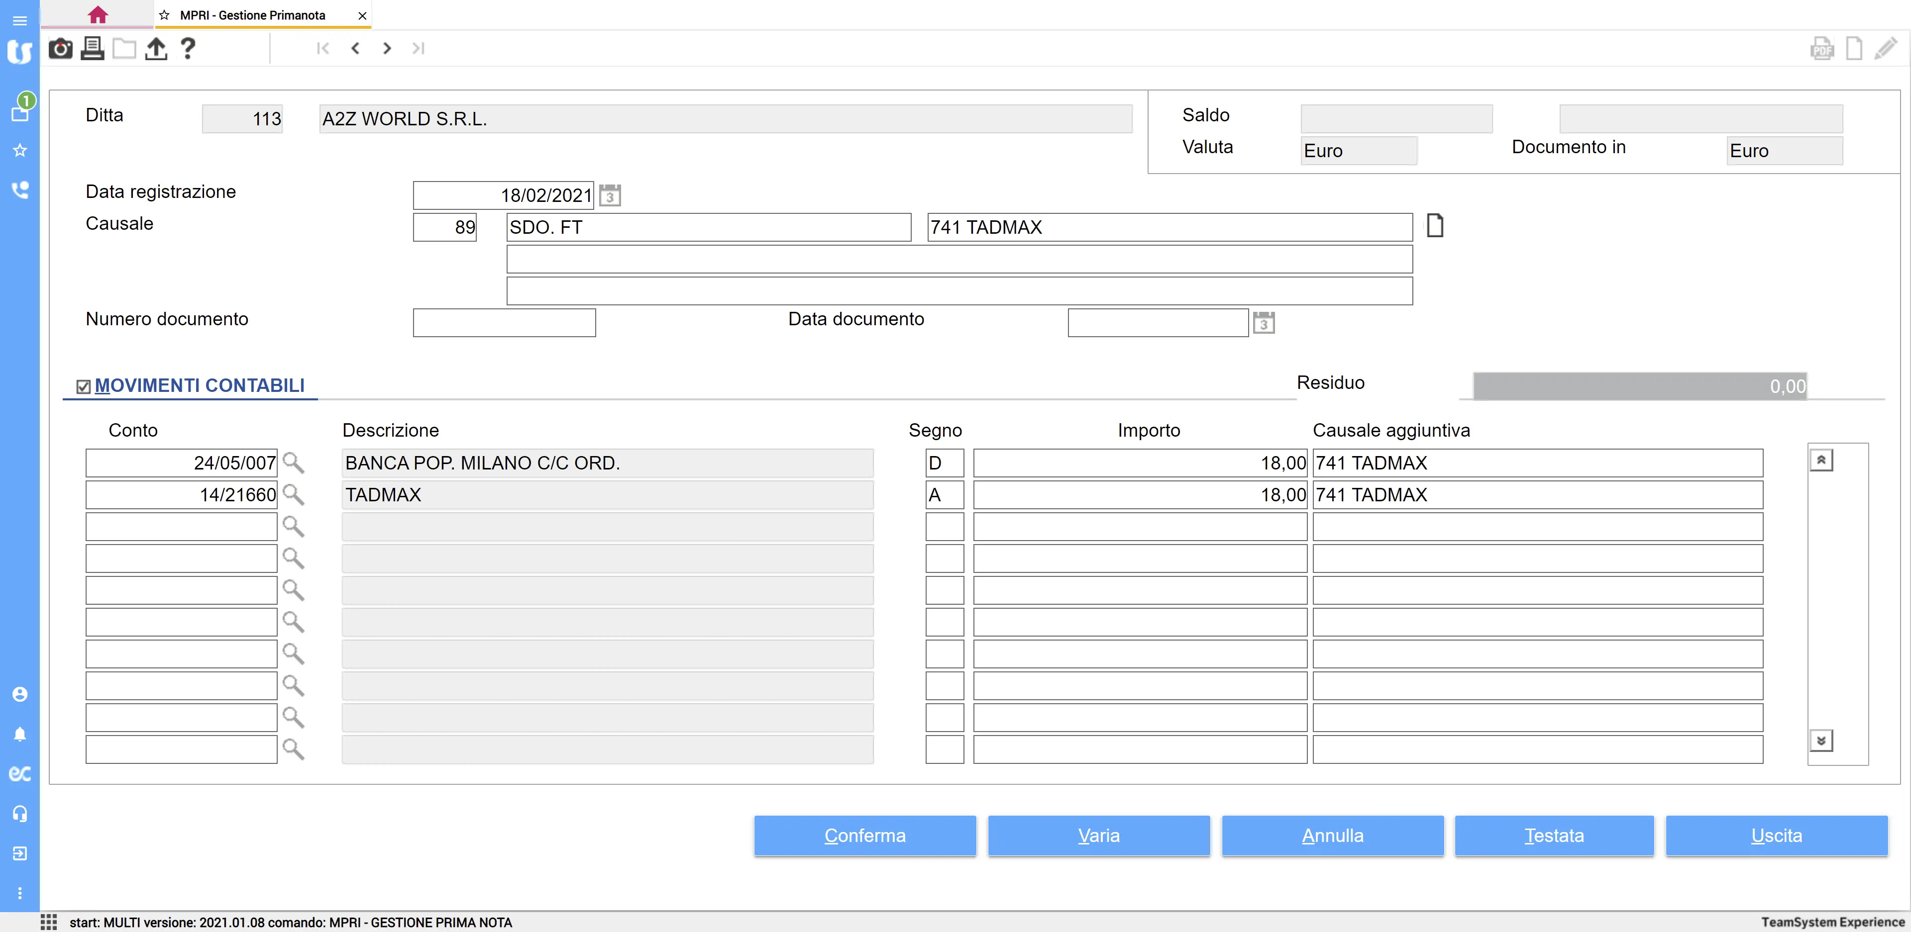Open the phone contacts sidebar icon
1911x932 pixels.
tap(20, 190)
